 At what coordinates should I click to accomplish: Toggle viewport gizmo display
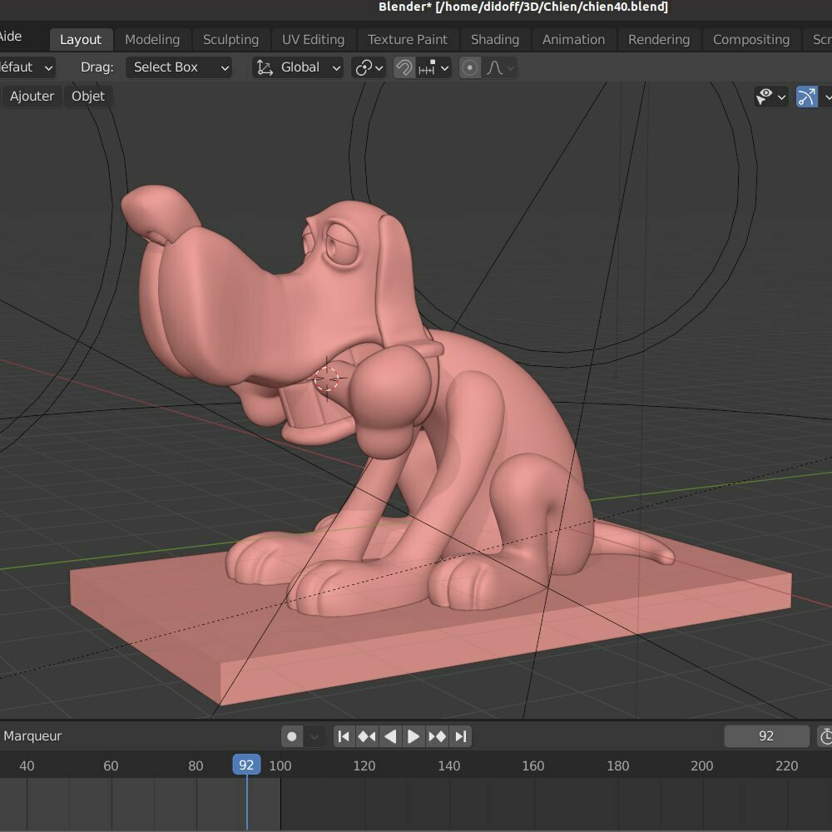pos(806,97)
